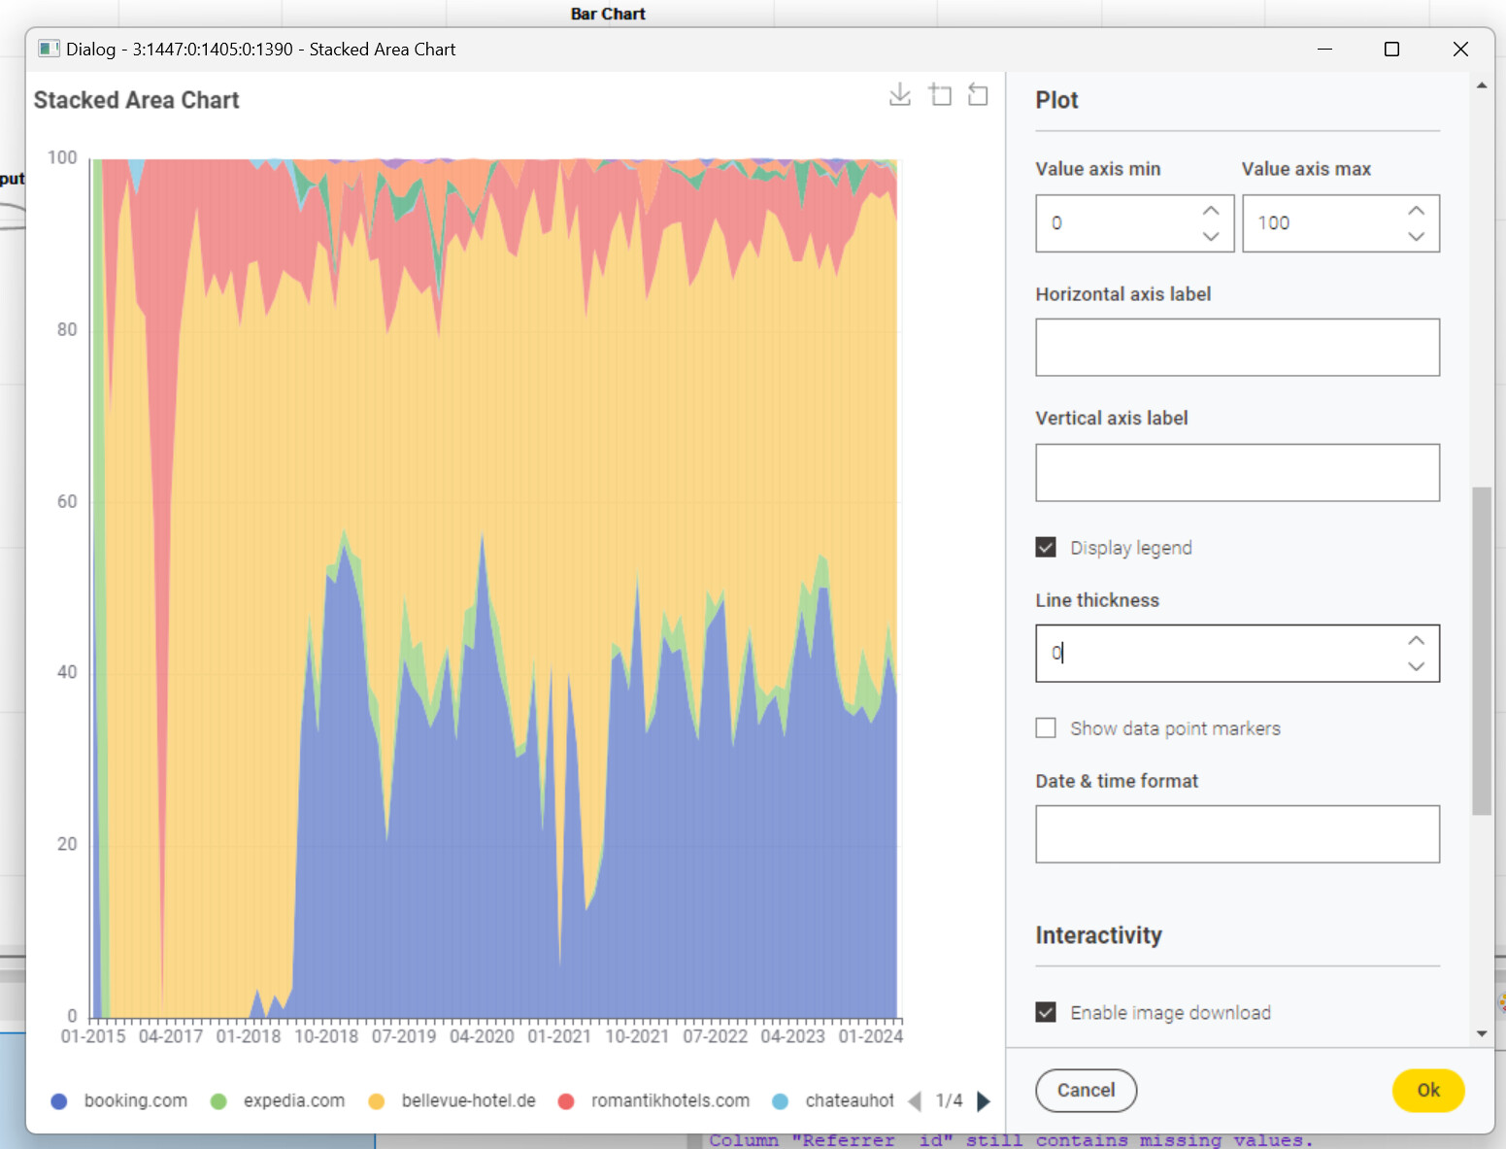Viewport: 1506px width, 1149px height.
Task: Click the settings panel vertical scrollbar
Action: [1481, 651]
